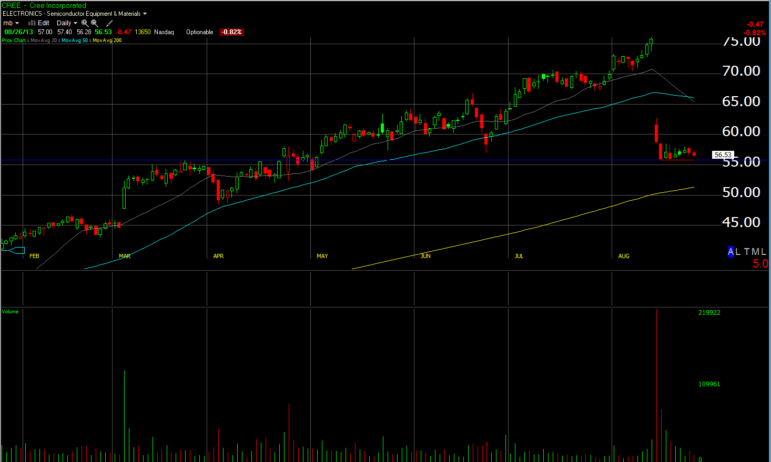The image size is (771, 462).
Task: Select the MovAvg 50 indicator label
Action: 74,40
